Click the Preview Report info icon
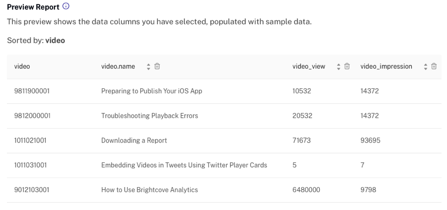 tap(66, 7)
